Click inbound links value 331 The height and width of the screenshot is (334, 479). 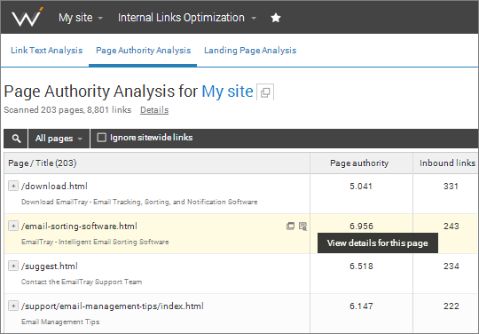pyautogui.click(x=451, y=187)
